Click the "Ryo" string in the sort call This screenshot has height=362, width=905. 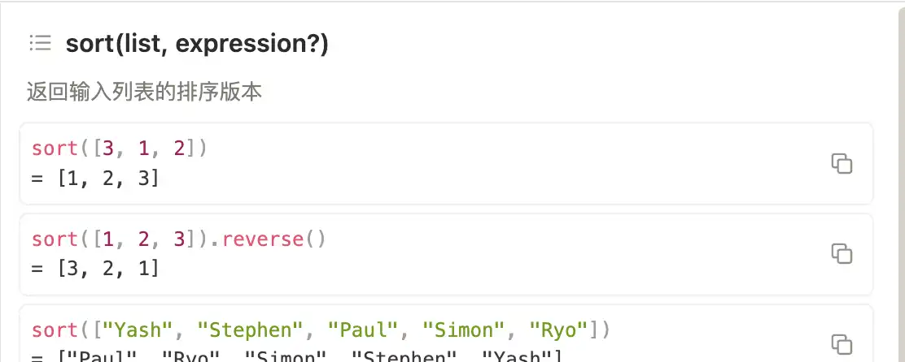(558, 330)
